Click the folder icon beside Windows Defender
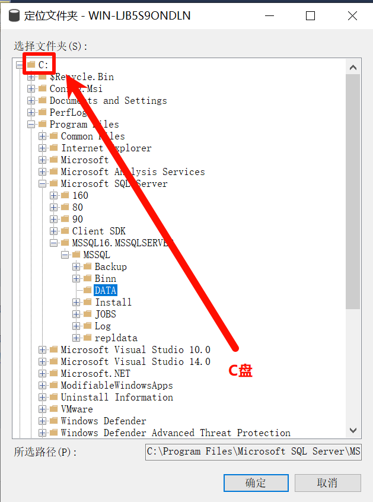This screenshot has height=502, width=373. (54, 421)
